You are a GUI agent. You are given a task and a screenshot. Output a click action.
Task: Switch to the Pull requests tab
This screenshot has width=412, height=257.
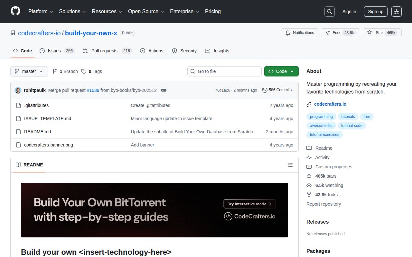(x=104, y=51)
